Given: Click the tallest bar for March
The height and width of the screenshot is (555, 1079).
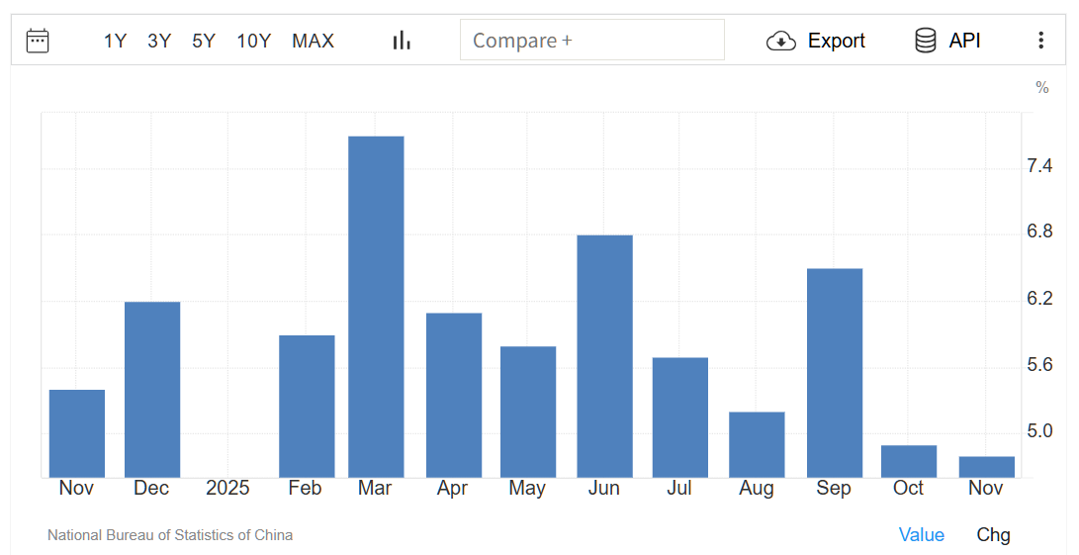Looking at the screenshot, I should (x=376, y=307).
